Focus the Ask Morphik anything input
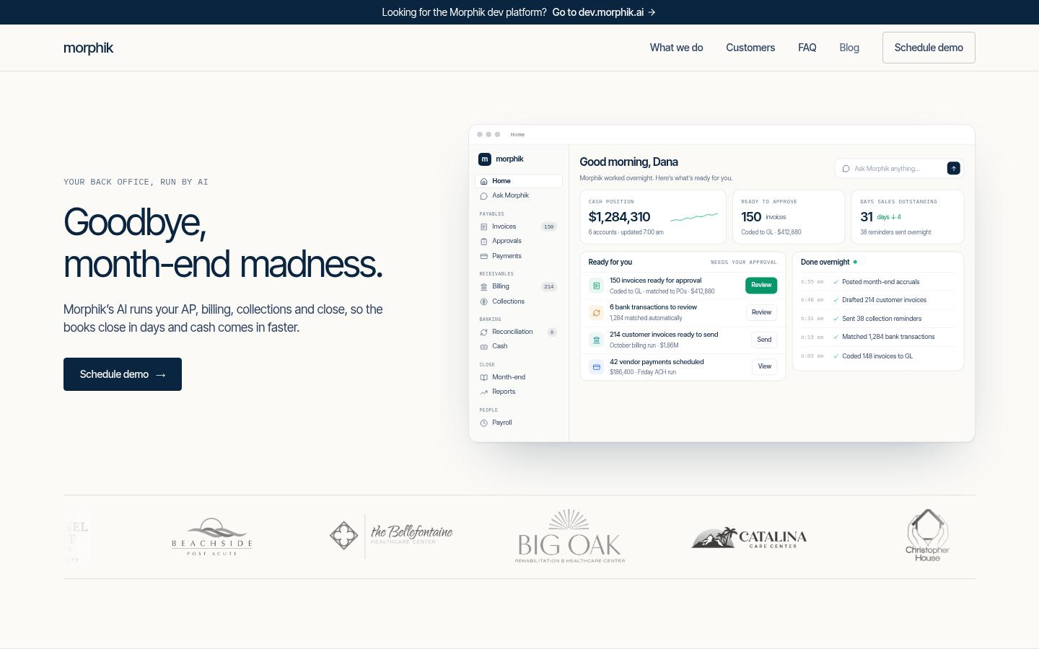Viewport: 1039px width, 649px height. pos(899,169)
